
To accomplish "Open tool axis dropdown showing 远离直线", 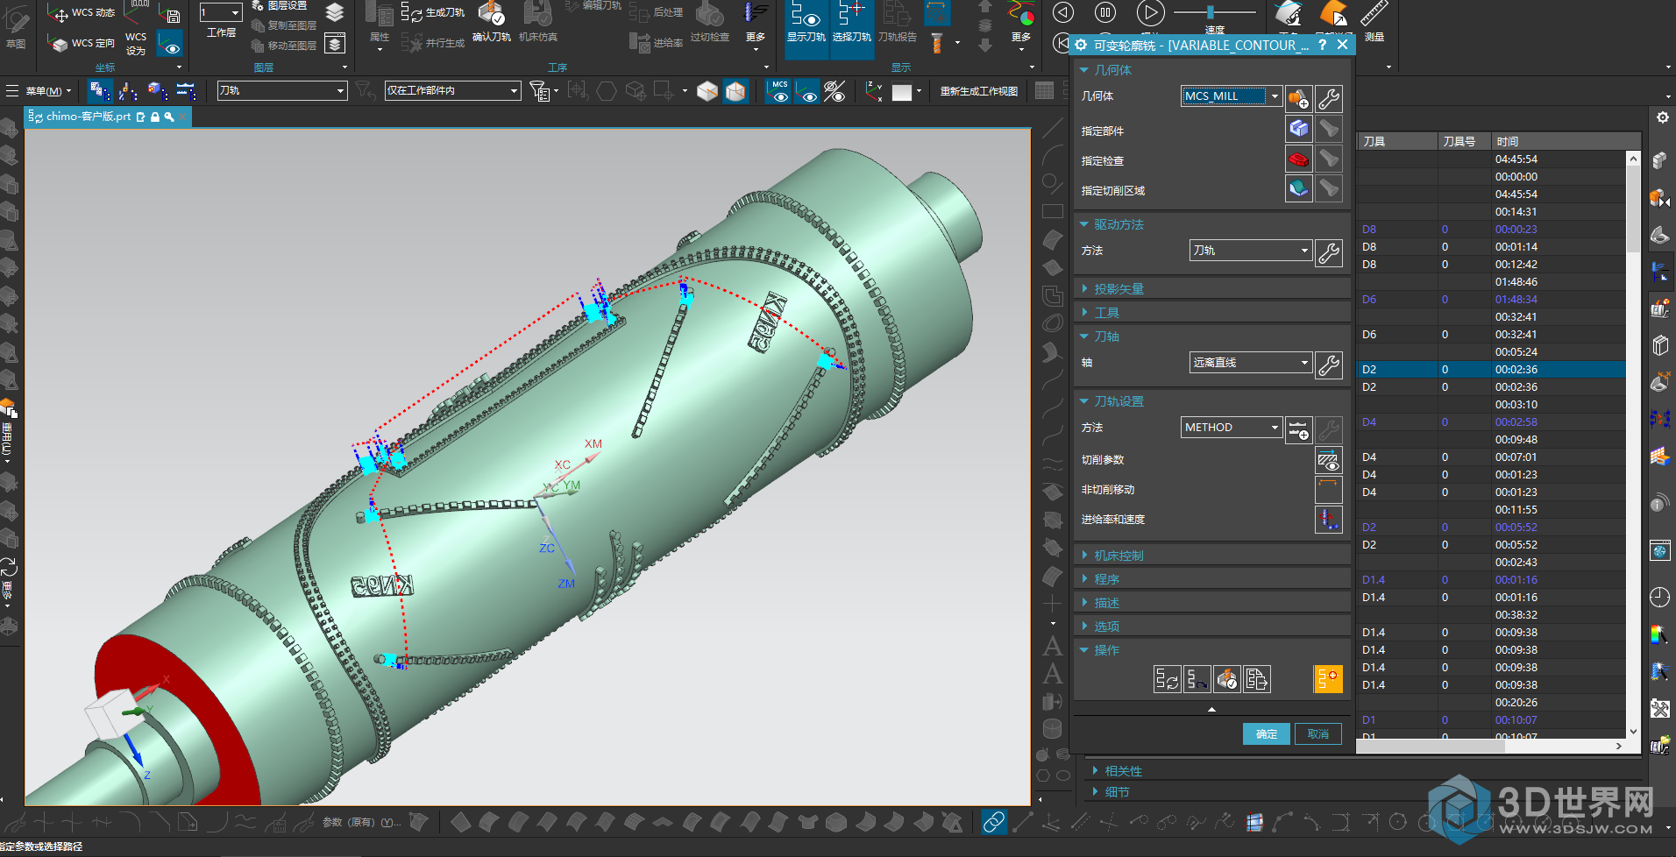I will (1250, 363).
